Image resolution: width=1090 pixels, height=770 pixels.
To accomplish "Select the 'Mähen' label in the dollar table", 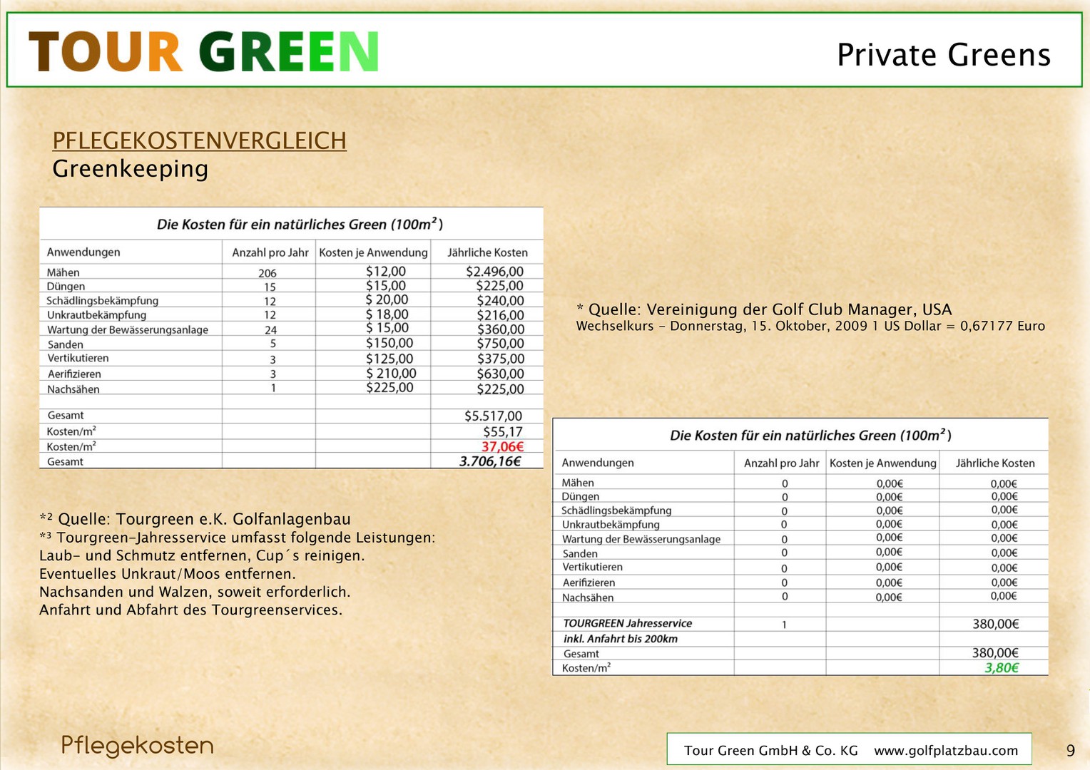I will pos(63,272).
